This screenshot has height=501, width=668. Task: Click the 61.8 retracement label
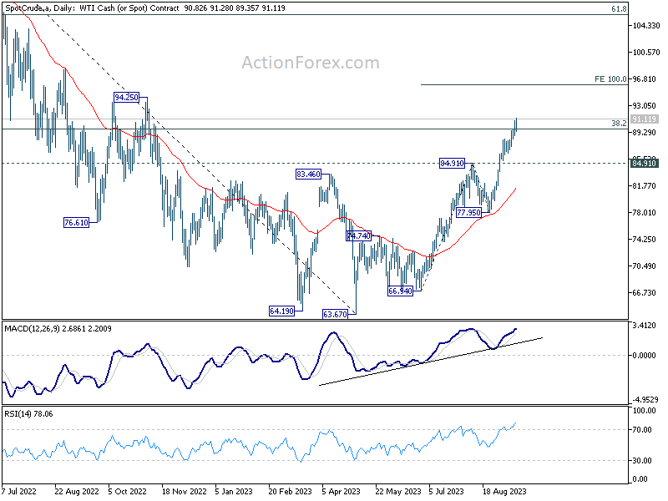click(619, 8)
